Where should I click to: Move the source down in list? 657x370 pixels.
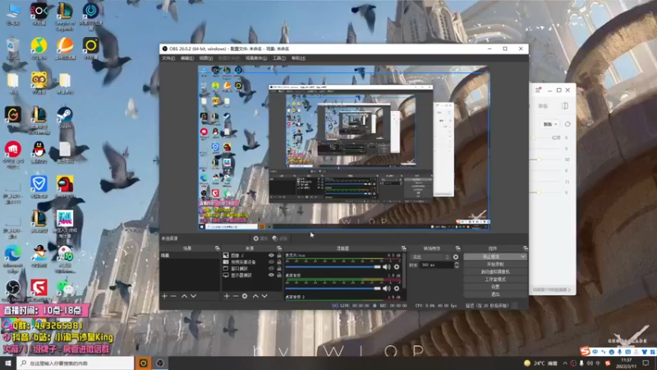pos(264,296)
